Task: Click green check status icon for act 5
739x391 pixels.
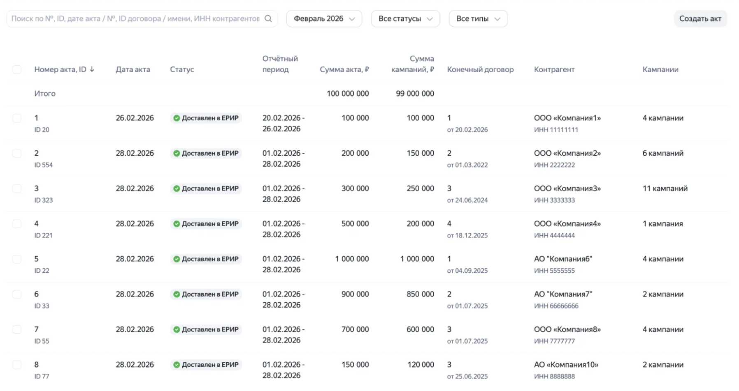Action: [177, 259]
